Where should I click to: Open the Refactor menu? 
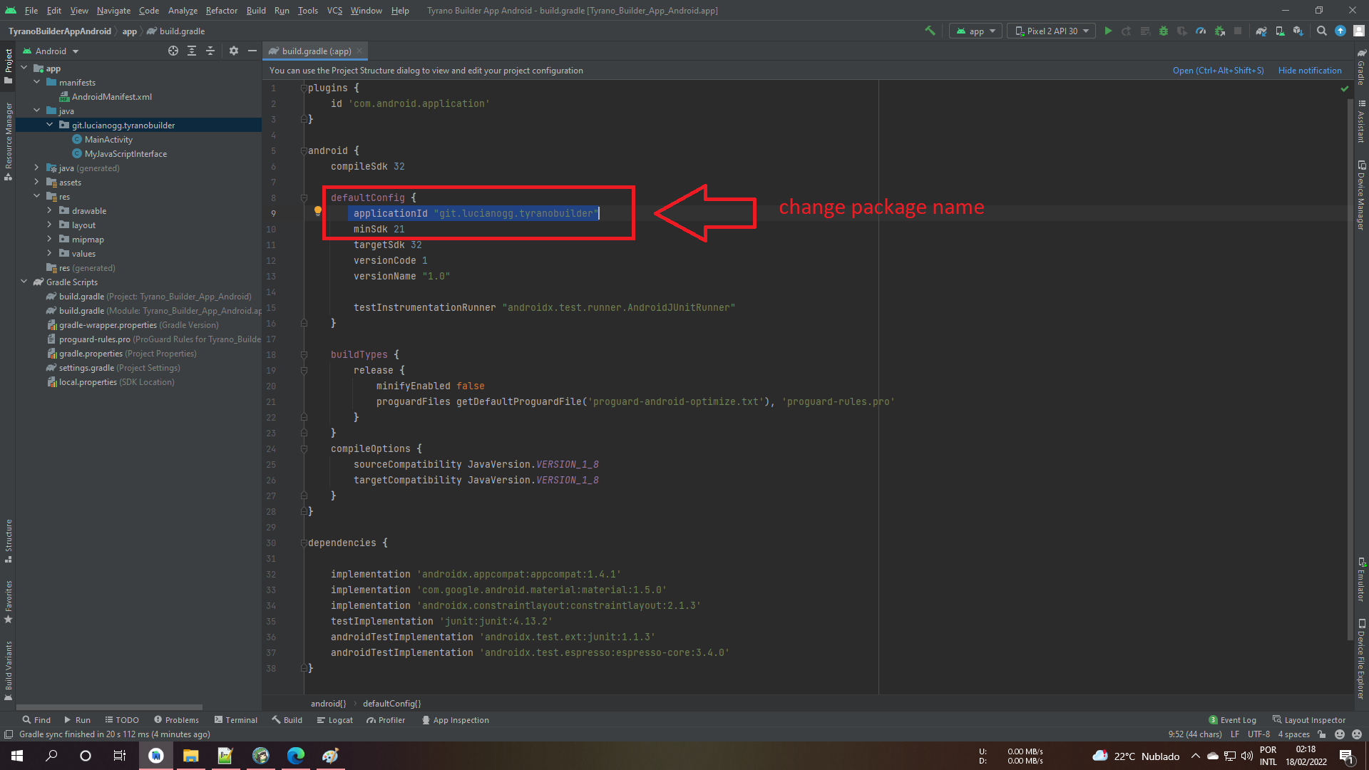221,10
